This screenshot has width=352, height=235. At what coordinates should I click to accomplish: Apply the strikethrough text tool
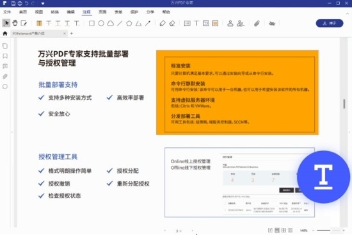point(49,23)
